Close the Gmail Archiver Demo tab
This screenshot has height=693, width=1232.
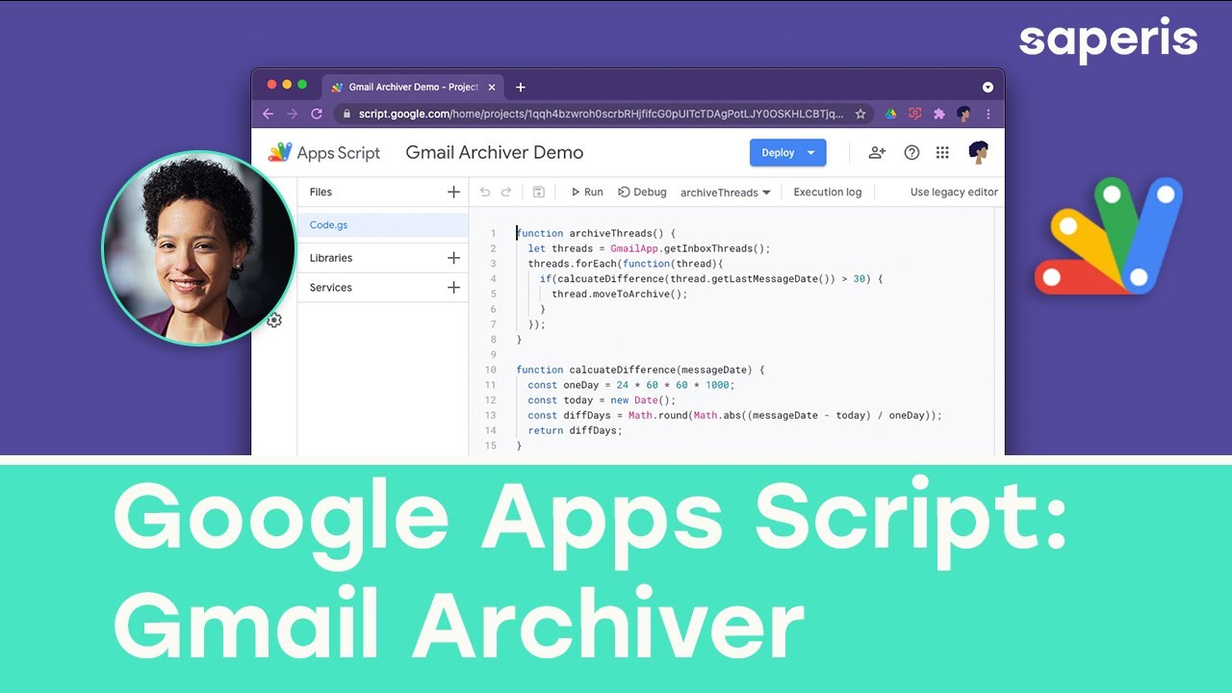492,87
